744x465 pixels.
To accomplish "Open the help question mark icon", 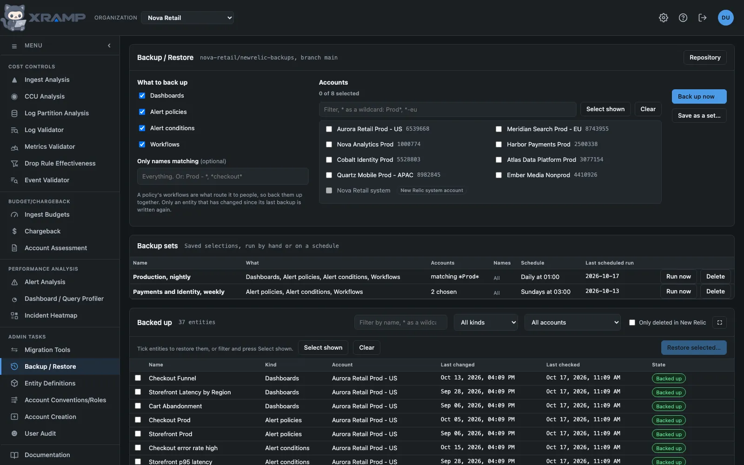I will pyautogui.click(x=683, y=18).
